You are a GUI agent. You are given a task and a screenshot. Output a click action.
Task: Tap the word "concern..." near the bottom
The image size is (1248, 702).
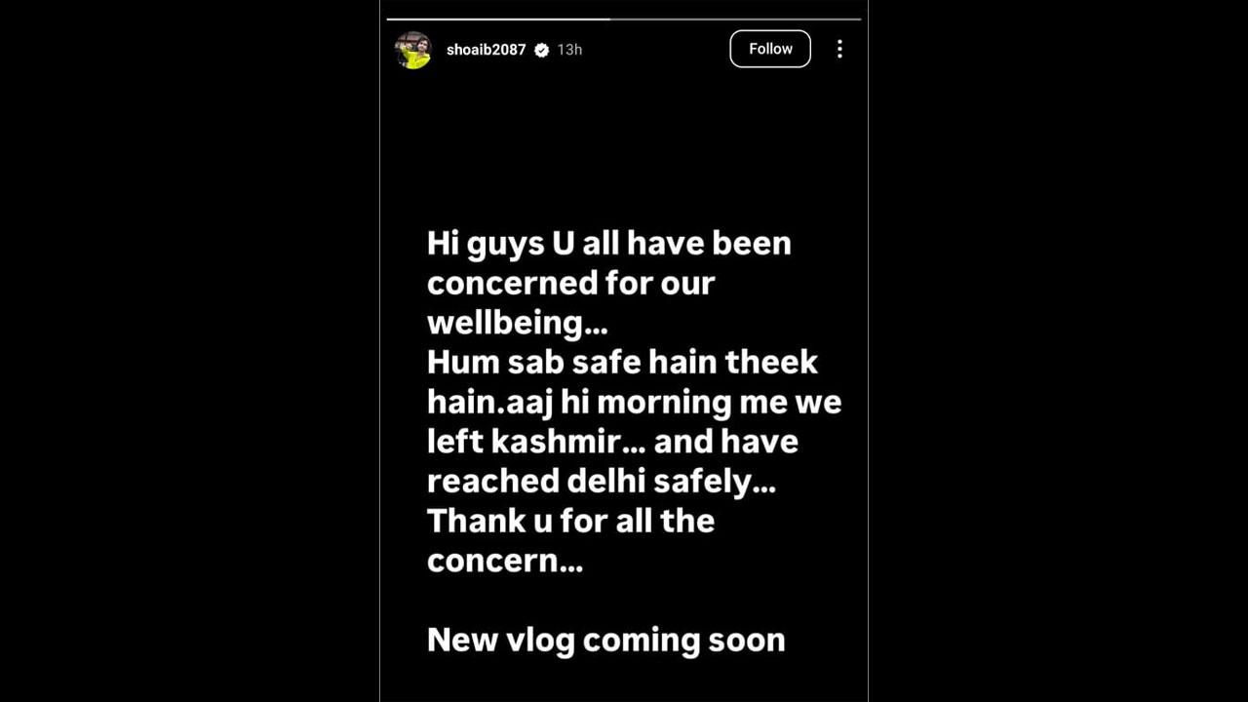point(505,562)
